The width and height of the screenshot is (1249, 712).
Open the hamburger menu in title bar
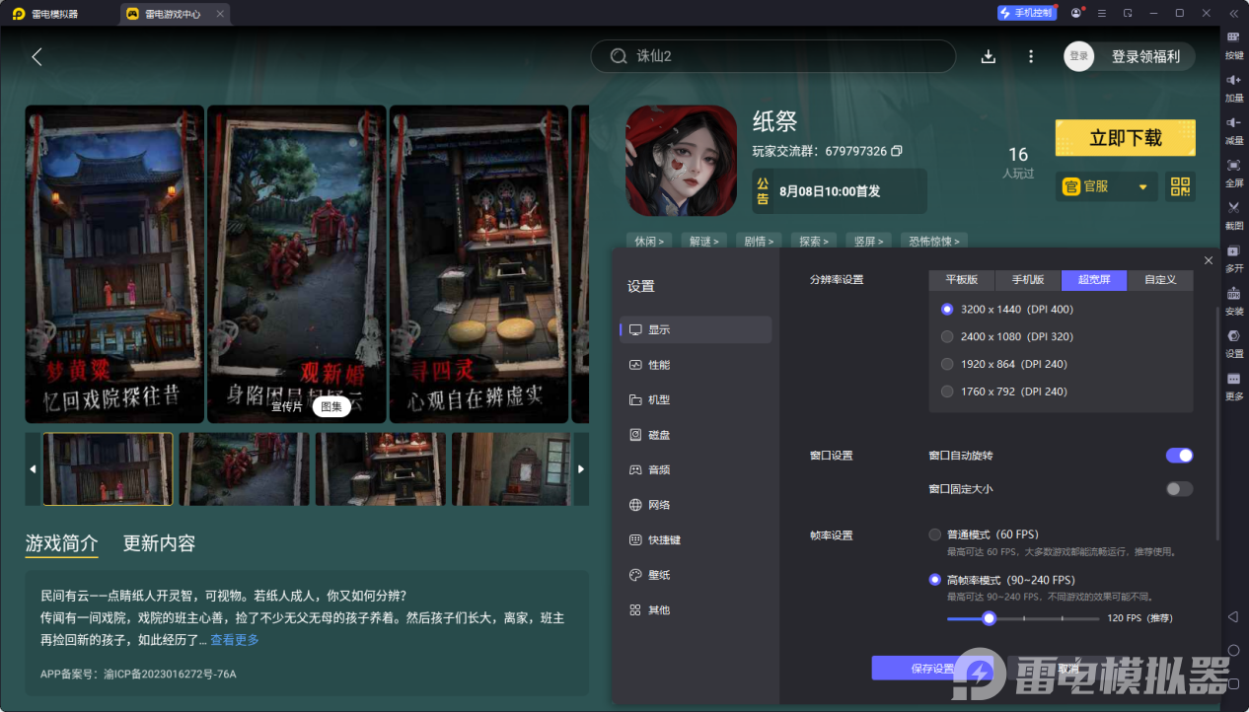click(x=1102, y=13)
